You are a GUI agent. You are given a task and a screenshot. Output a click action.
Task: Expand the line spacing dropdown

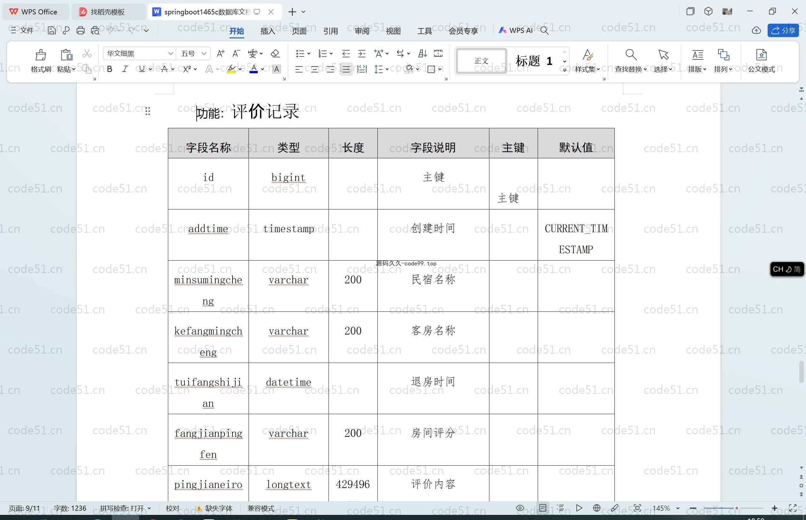click(387, 69)
